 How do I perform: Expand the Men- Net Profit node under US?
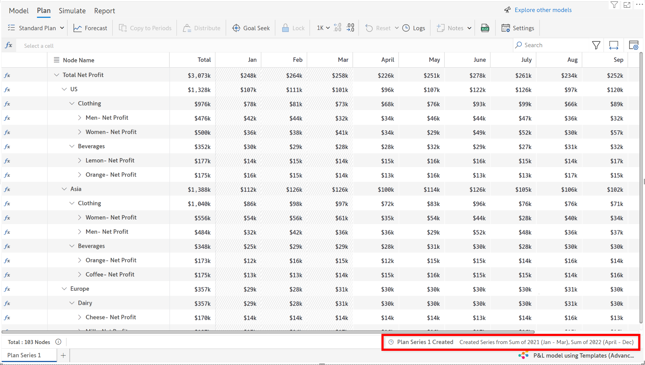pos(80,118)
